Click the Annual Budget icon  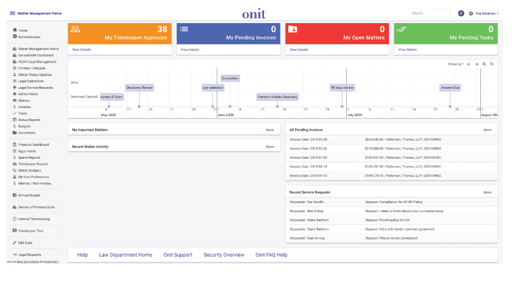[x=15, y=195]
